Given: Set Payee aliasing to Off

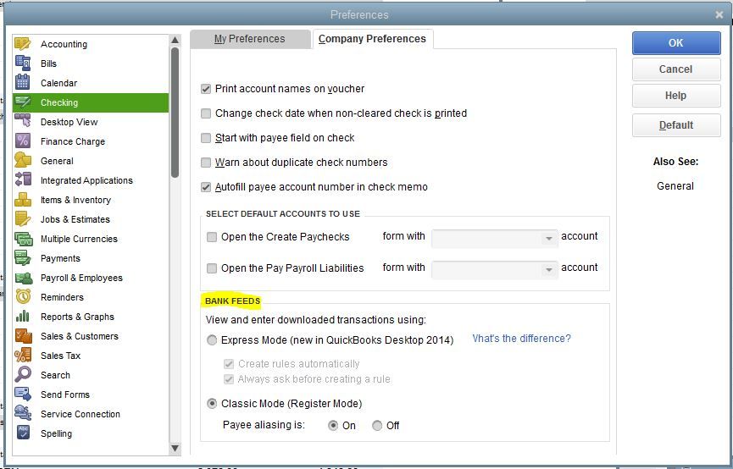Looking at the screenshot, I should pyautogui.click(x=377, y=426).
